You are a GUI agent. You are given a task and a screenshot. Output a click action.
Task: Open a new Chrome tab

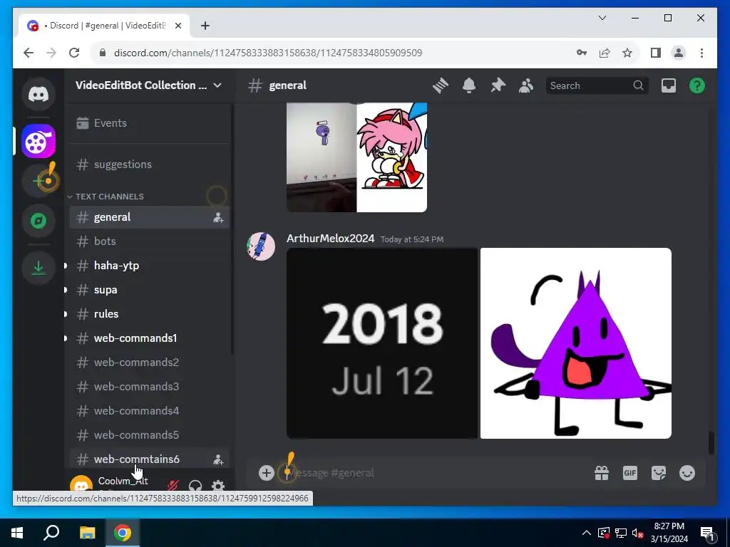pyautogui.click(x=205, y=26)
